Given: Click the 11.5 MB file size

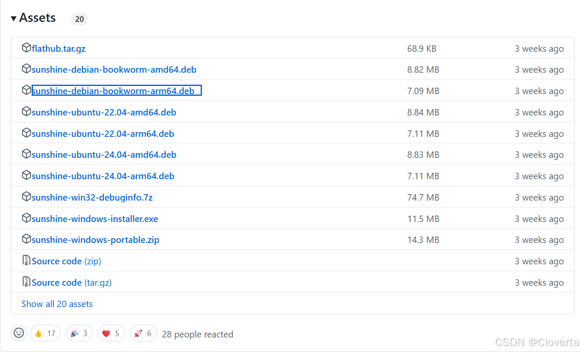Looking at the screenshot, I should [423, 219].
